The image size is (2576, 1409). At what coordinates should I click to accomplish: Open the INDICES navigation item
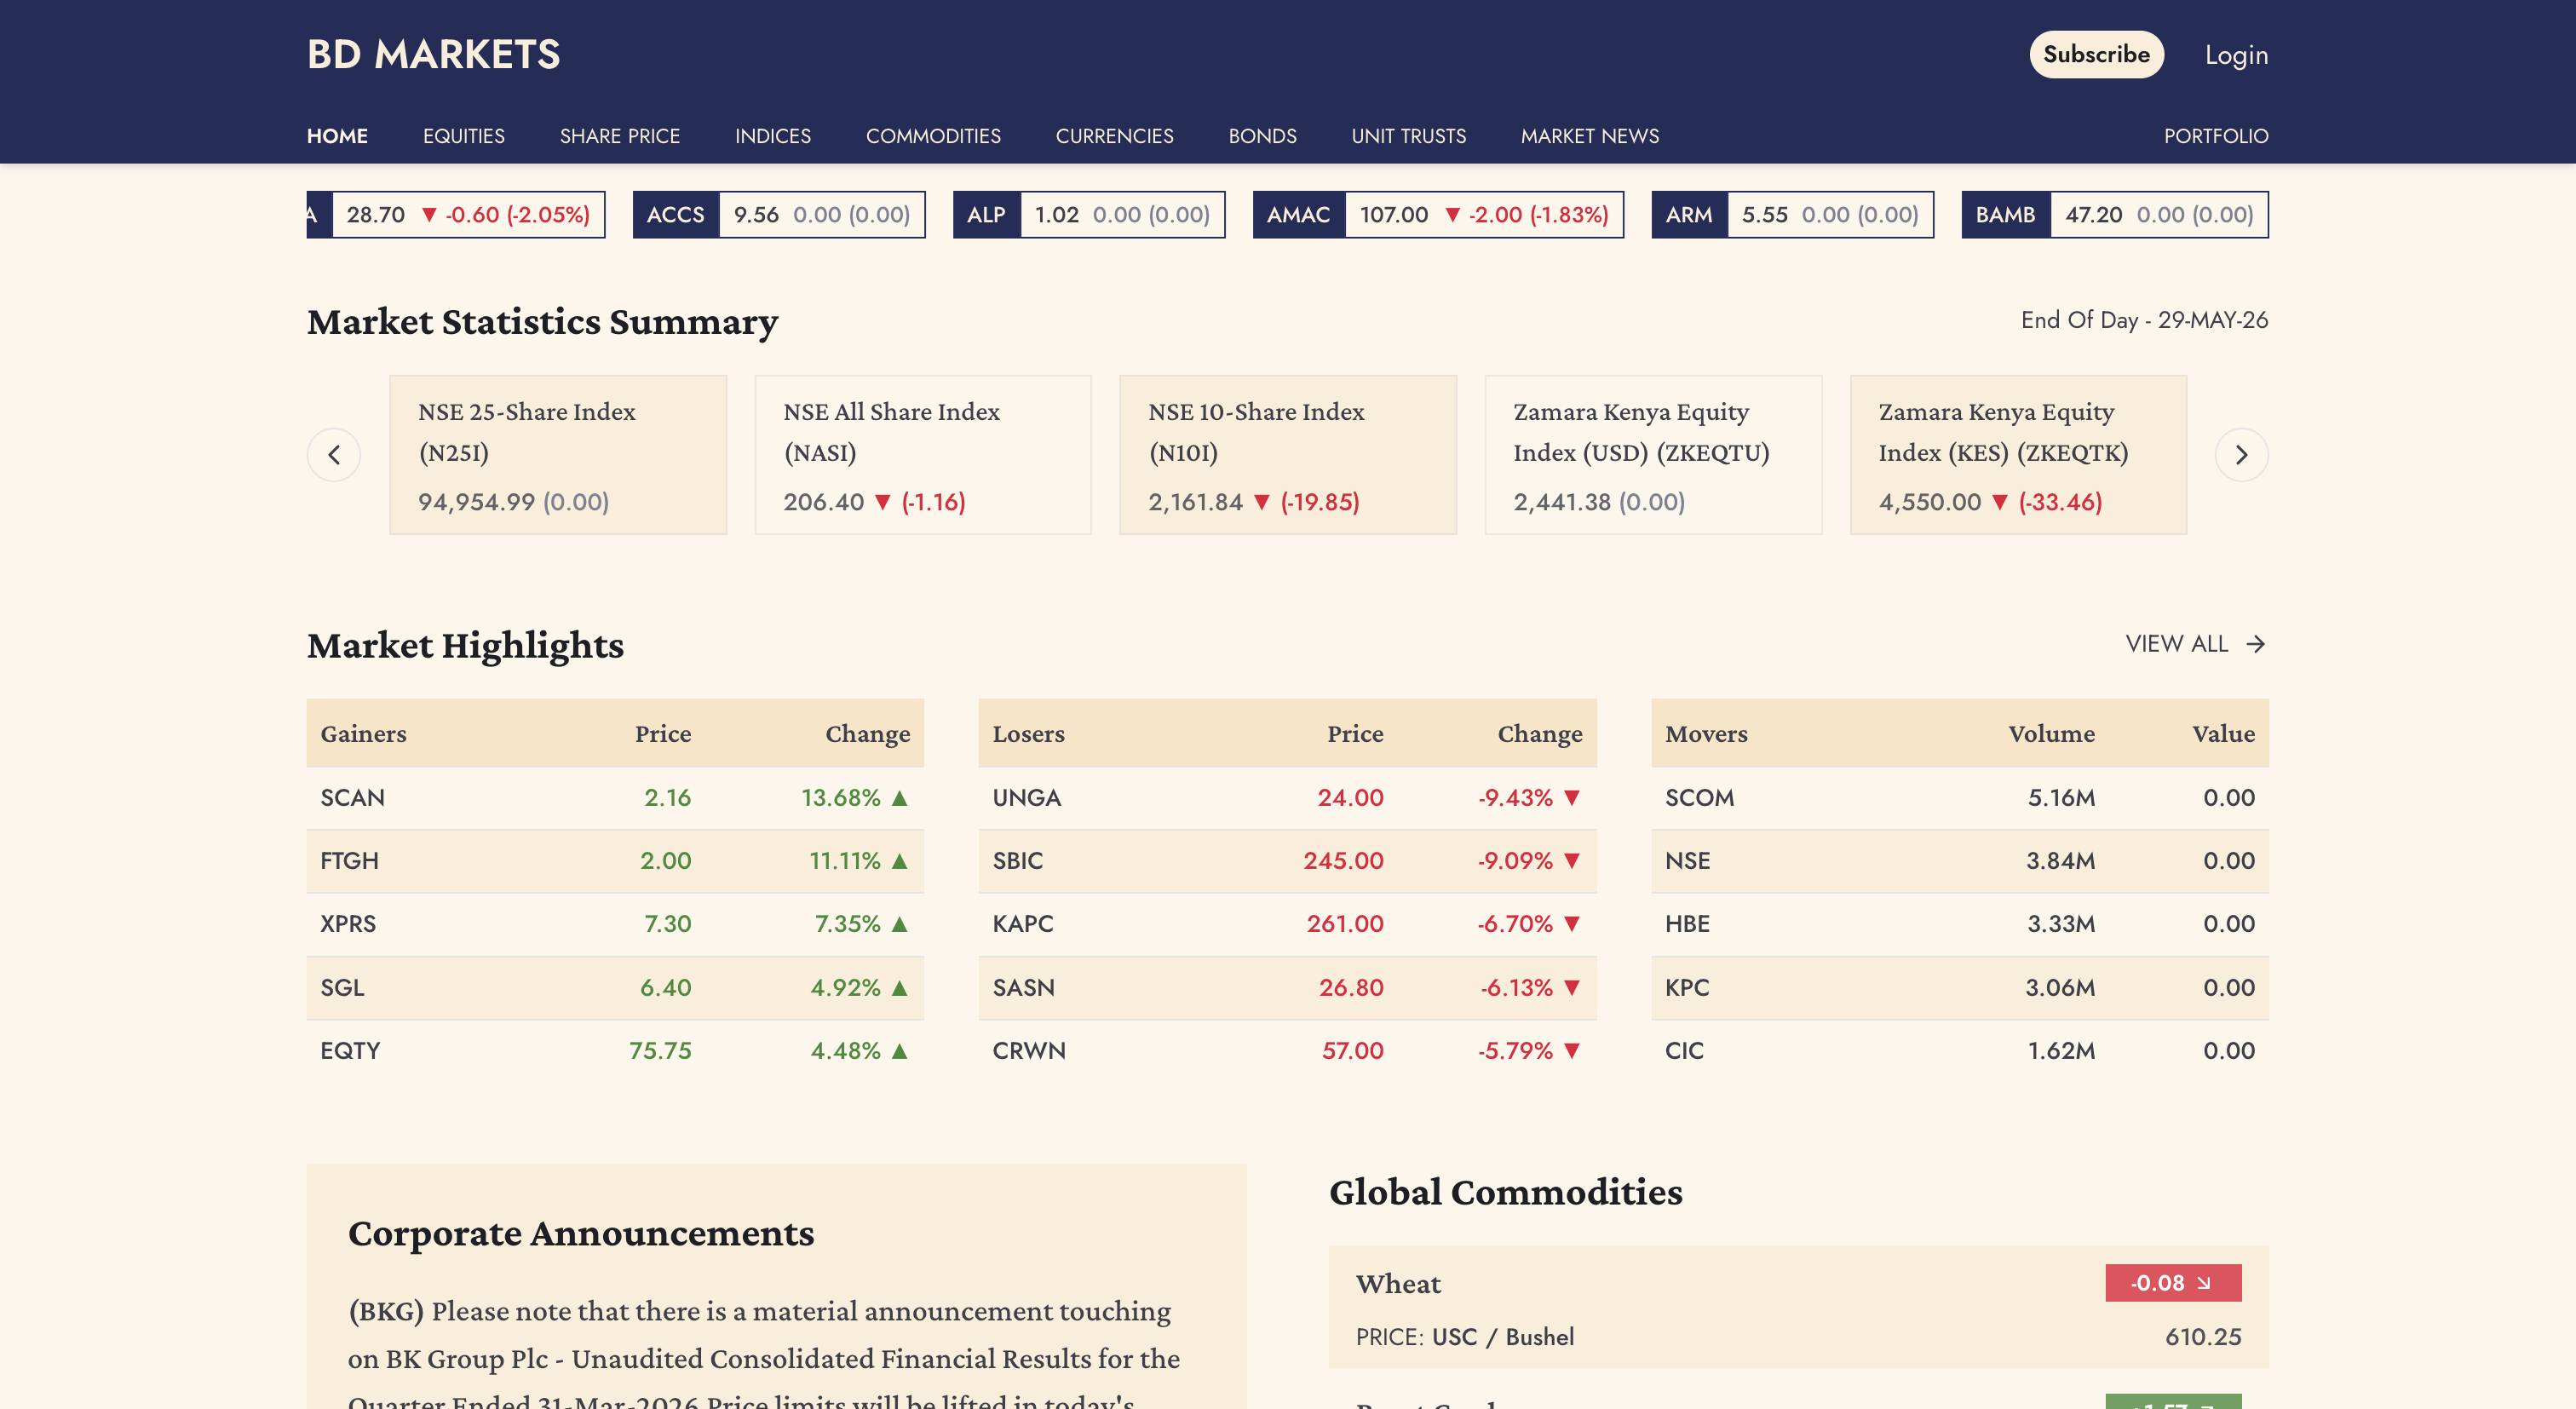[772, 136]
